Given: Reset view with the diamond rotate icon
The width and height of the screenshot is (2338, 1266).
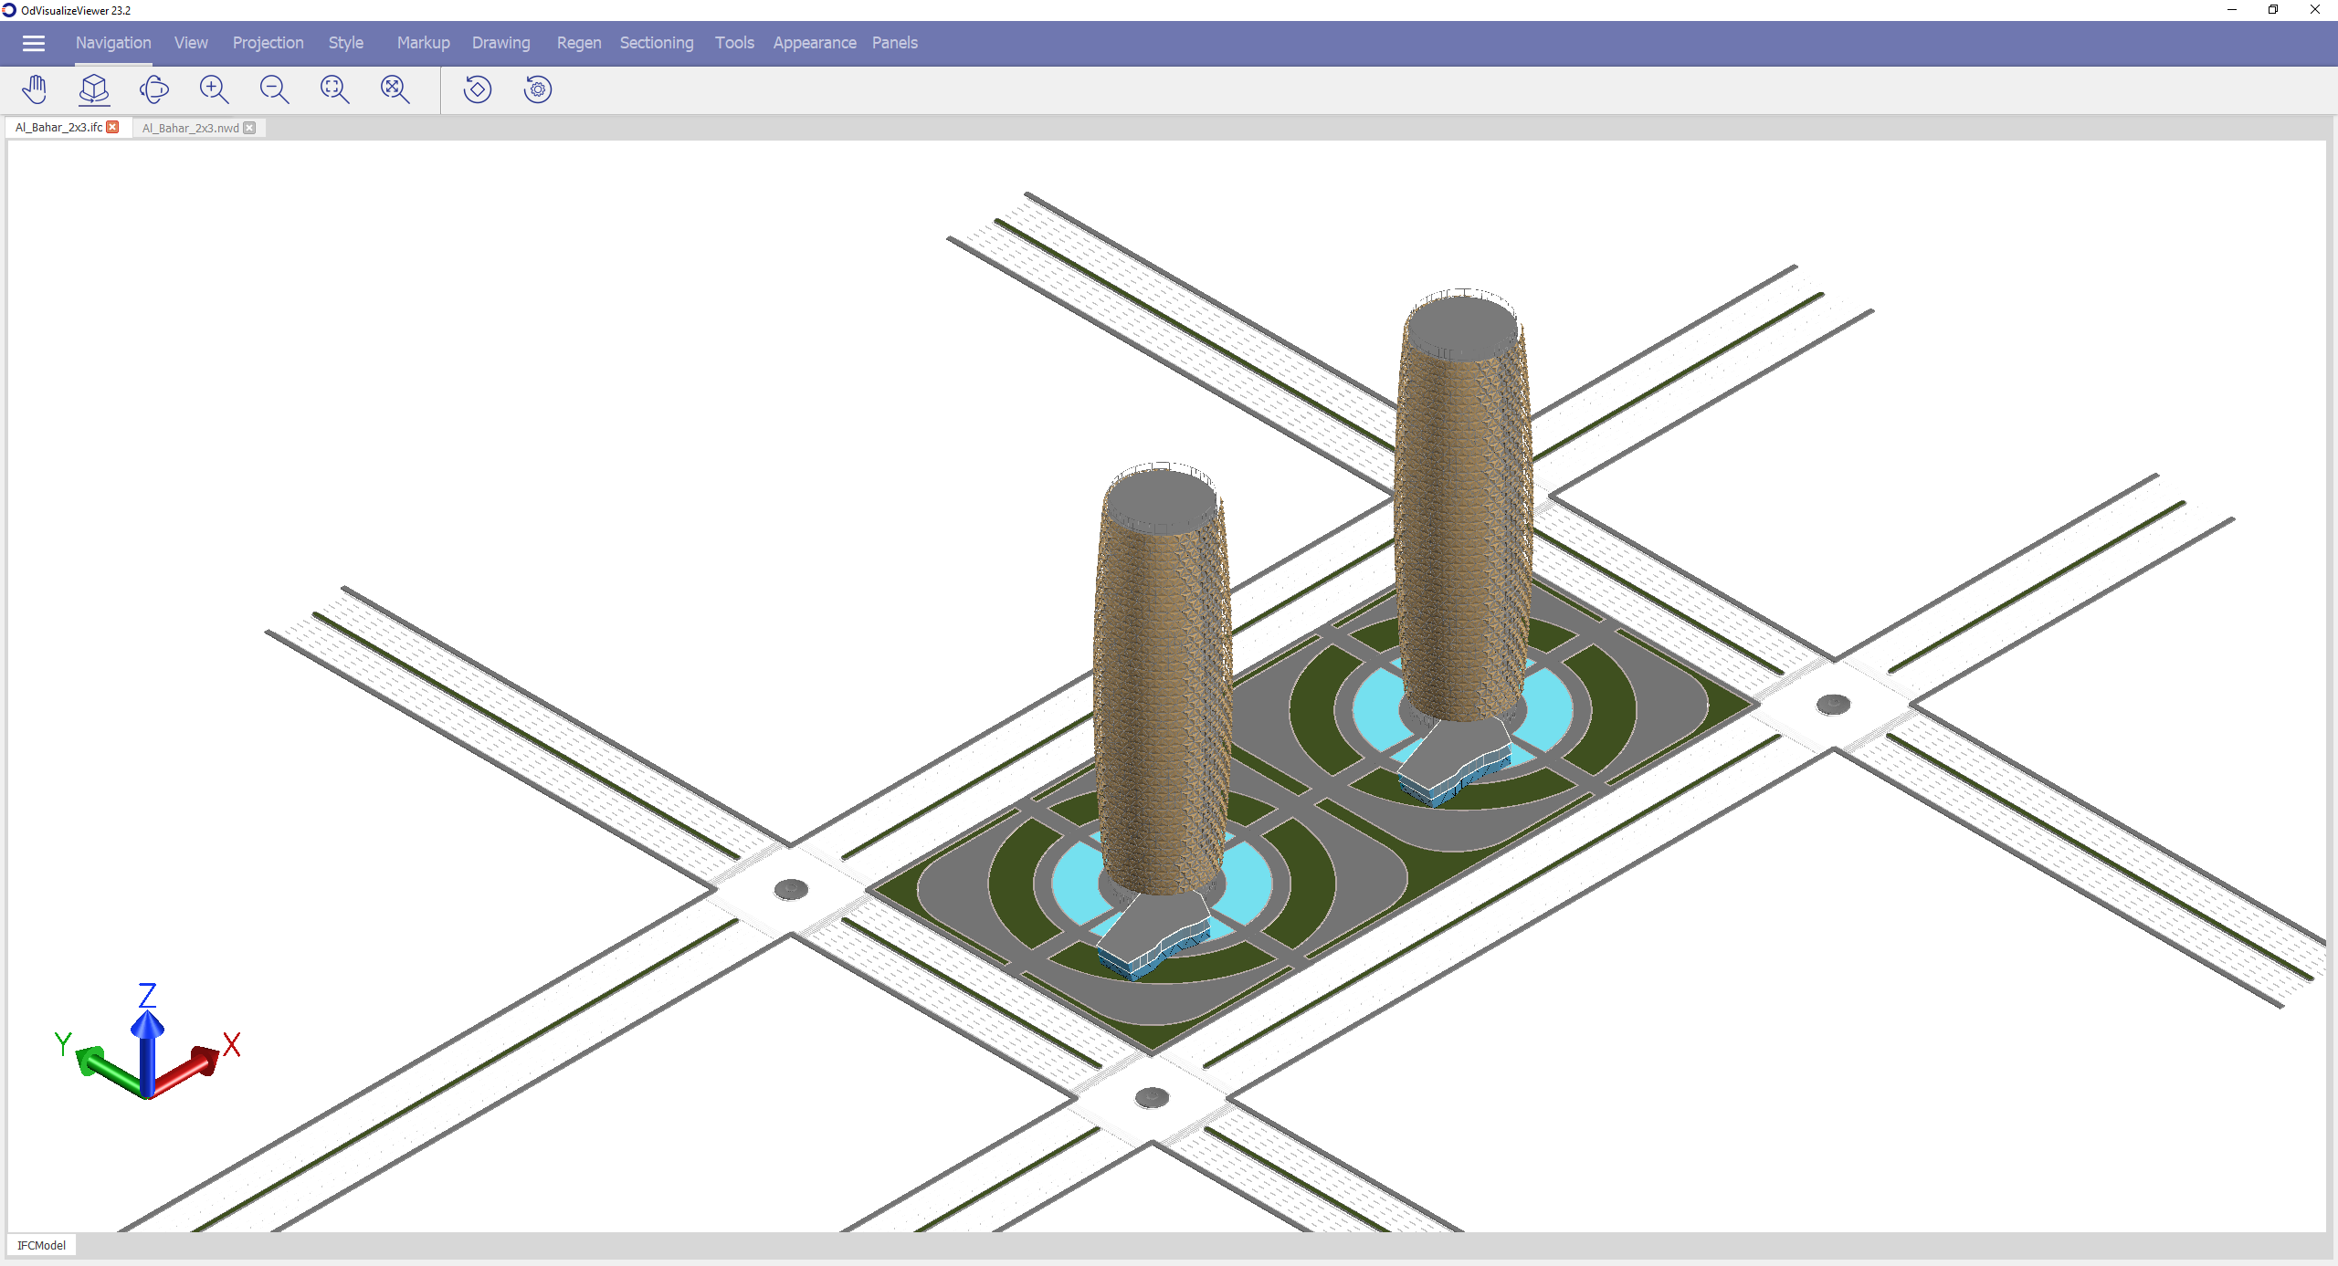Looking at the screenshot, I should pyautogui.click(x=477, y=89).
